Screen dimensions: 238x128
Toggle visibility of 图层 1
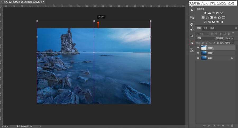[x=198, y=53]
